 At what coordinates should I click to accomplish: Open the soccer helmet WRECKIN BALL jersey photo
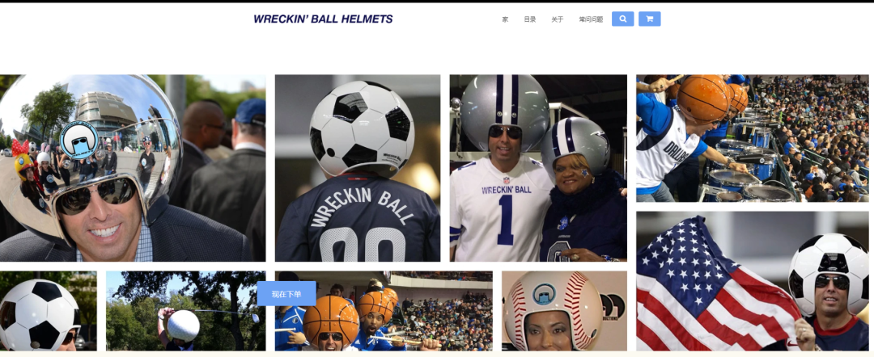coord(358,168)
